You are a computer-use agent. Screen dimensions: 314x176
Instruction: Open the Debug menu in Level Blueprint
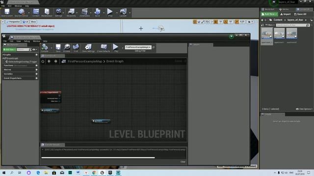pos(26,41)
